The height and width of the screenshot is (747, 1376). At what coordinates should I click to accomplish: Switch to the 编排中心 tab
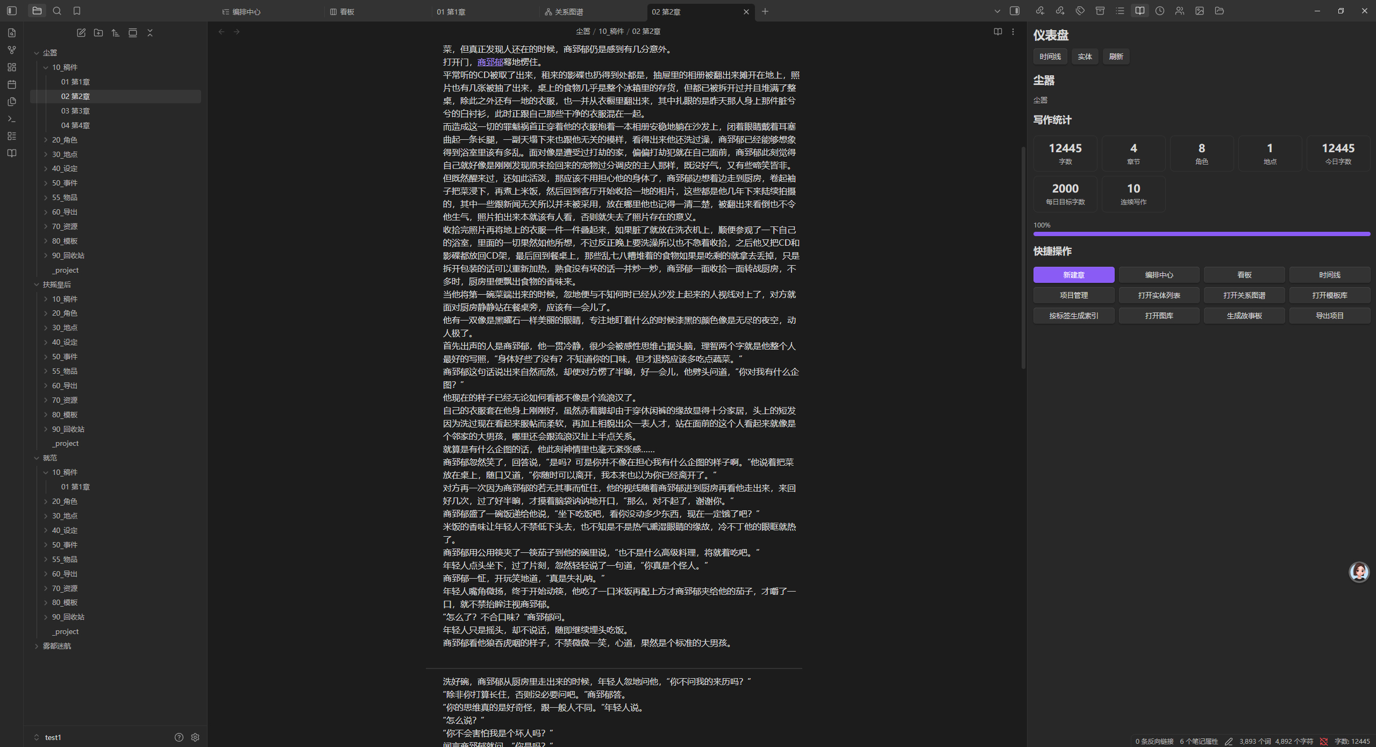[246, 12]
